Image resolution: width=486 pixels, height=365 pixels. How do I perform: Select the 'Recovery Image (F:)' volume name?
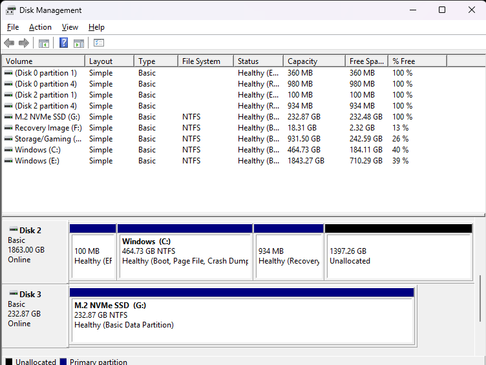click(48, 128)
